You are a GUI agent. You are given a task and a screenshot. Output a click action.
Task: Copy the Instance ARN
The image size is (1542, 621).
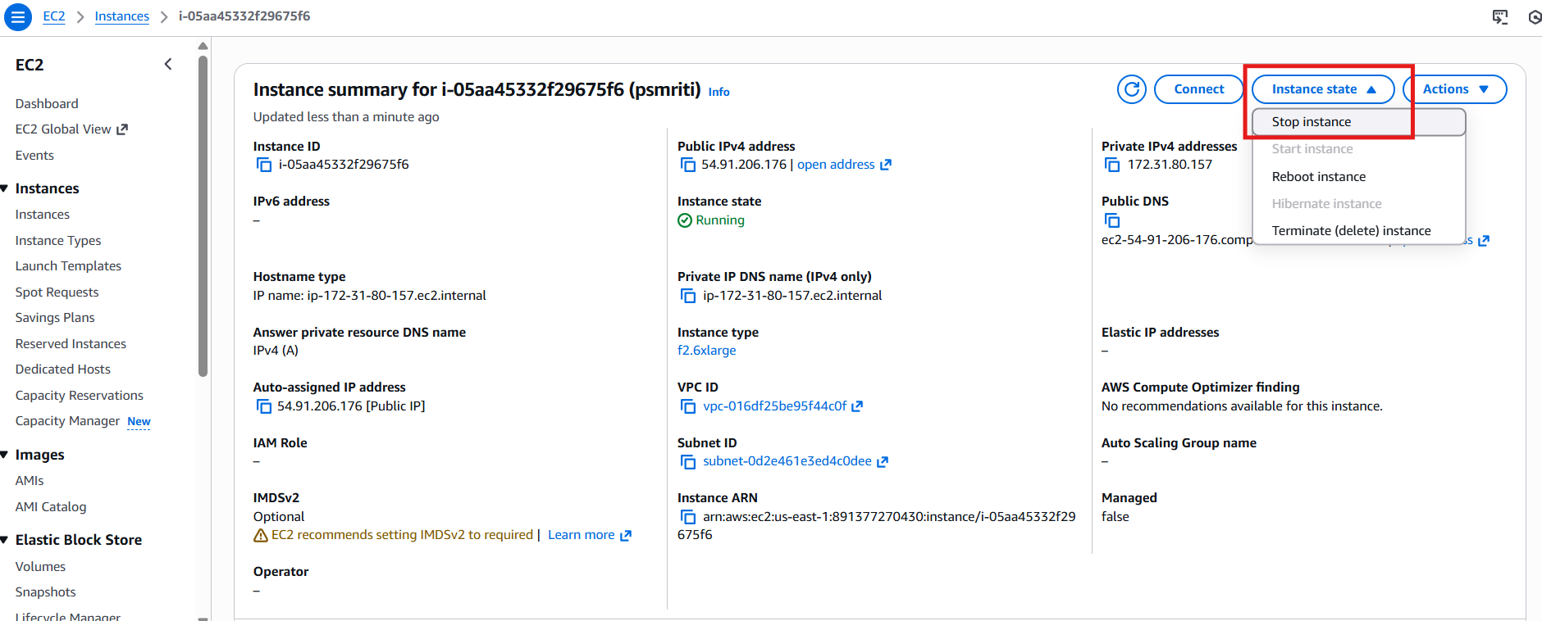tap(688, 517)
